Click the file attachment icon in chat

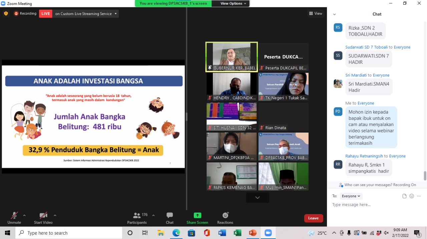[404, 196]
